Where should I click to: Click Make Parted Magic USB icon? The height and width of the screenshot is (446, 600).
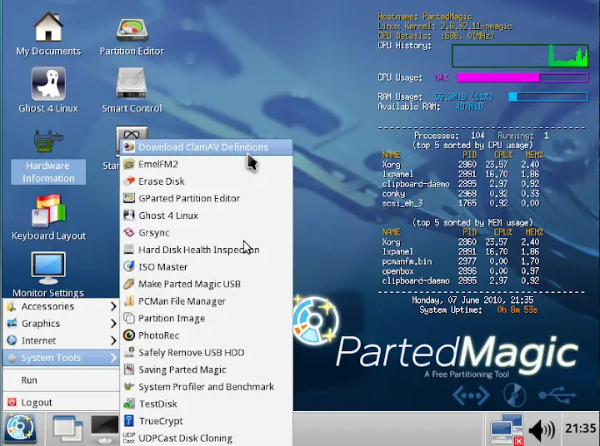coord(129,284)
